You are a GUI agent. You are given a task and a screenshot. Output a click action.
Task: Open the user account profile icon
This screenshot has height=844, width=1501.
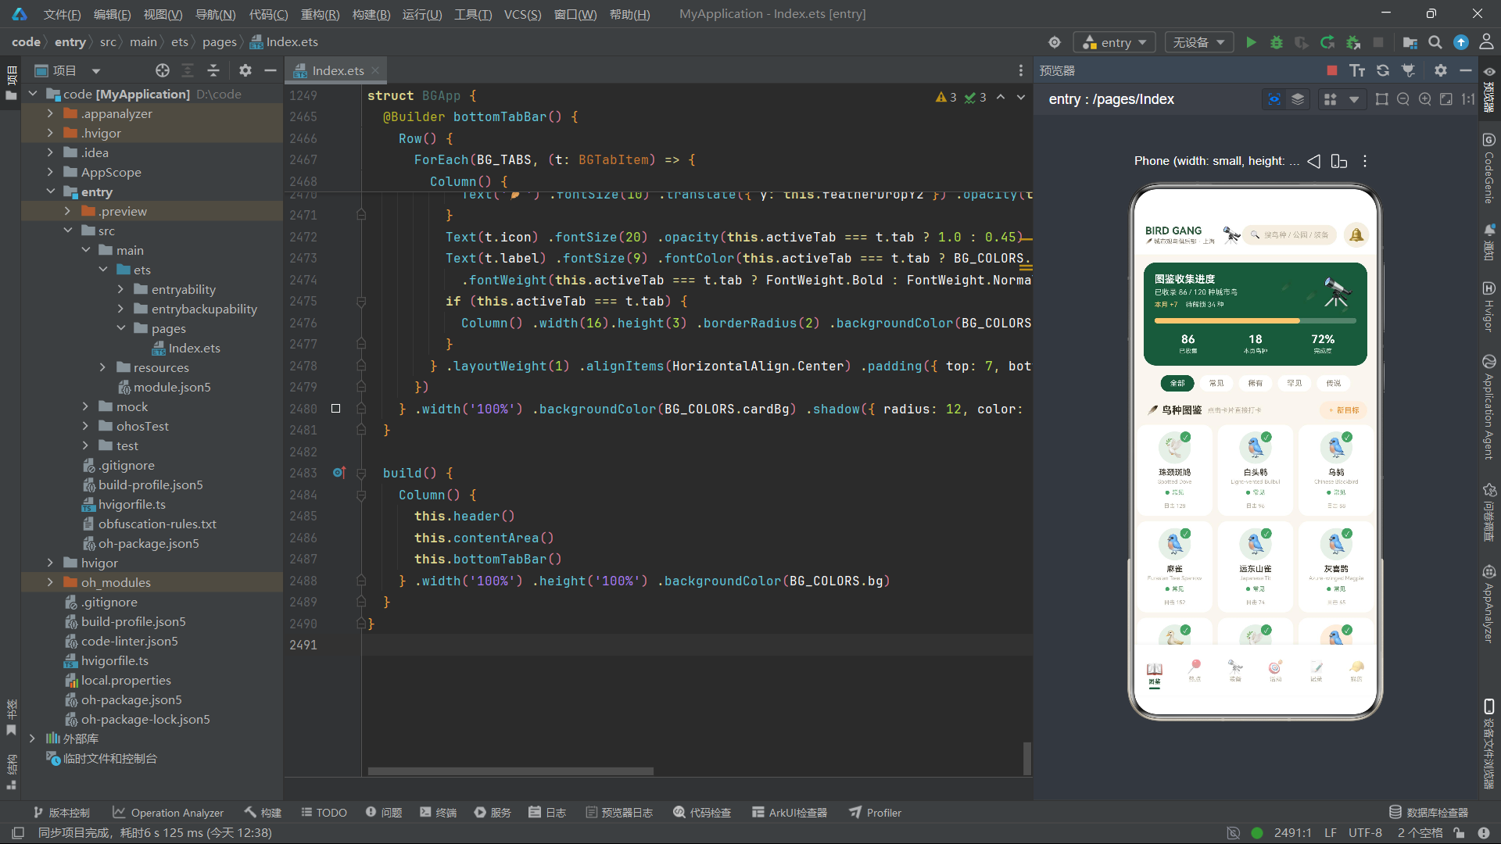click(x=1486, y=42)
